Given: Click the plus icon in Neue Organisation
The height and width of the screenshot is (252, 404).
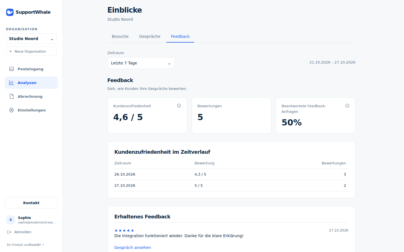Looking at the screenshot, I should click(10, 52).
